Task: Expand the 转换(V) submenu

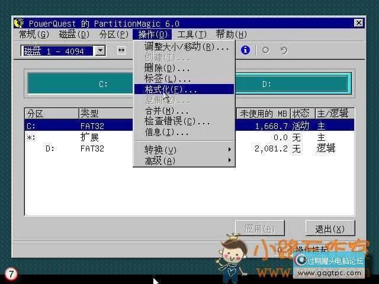Action: 184,150
